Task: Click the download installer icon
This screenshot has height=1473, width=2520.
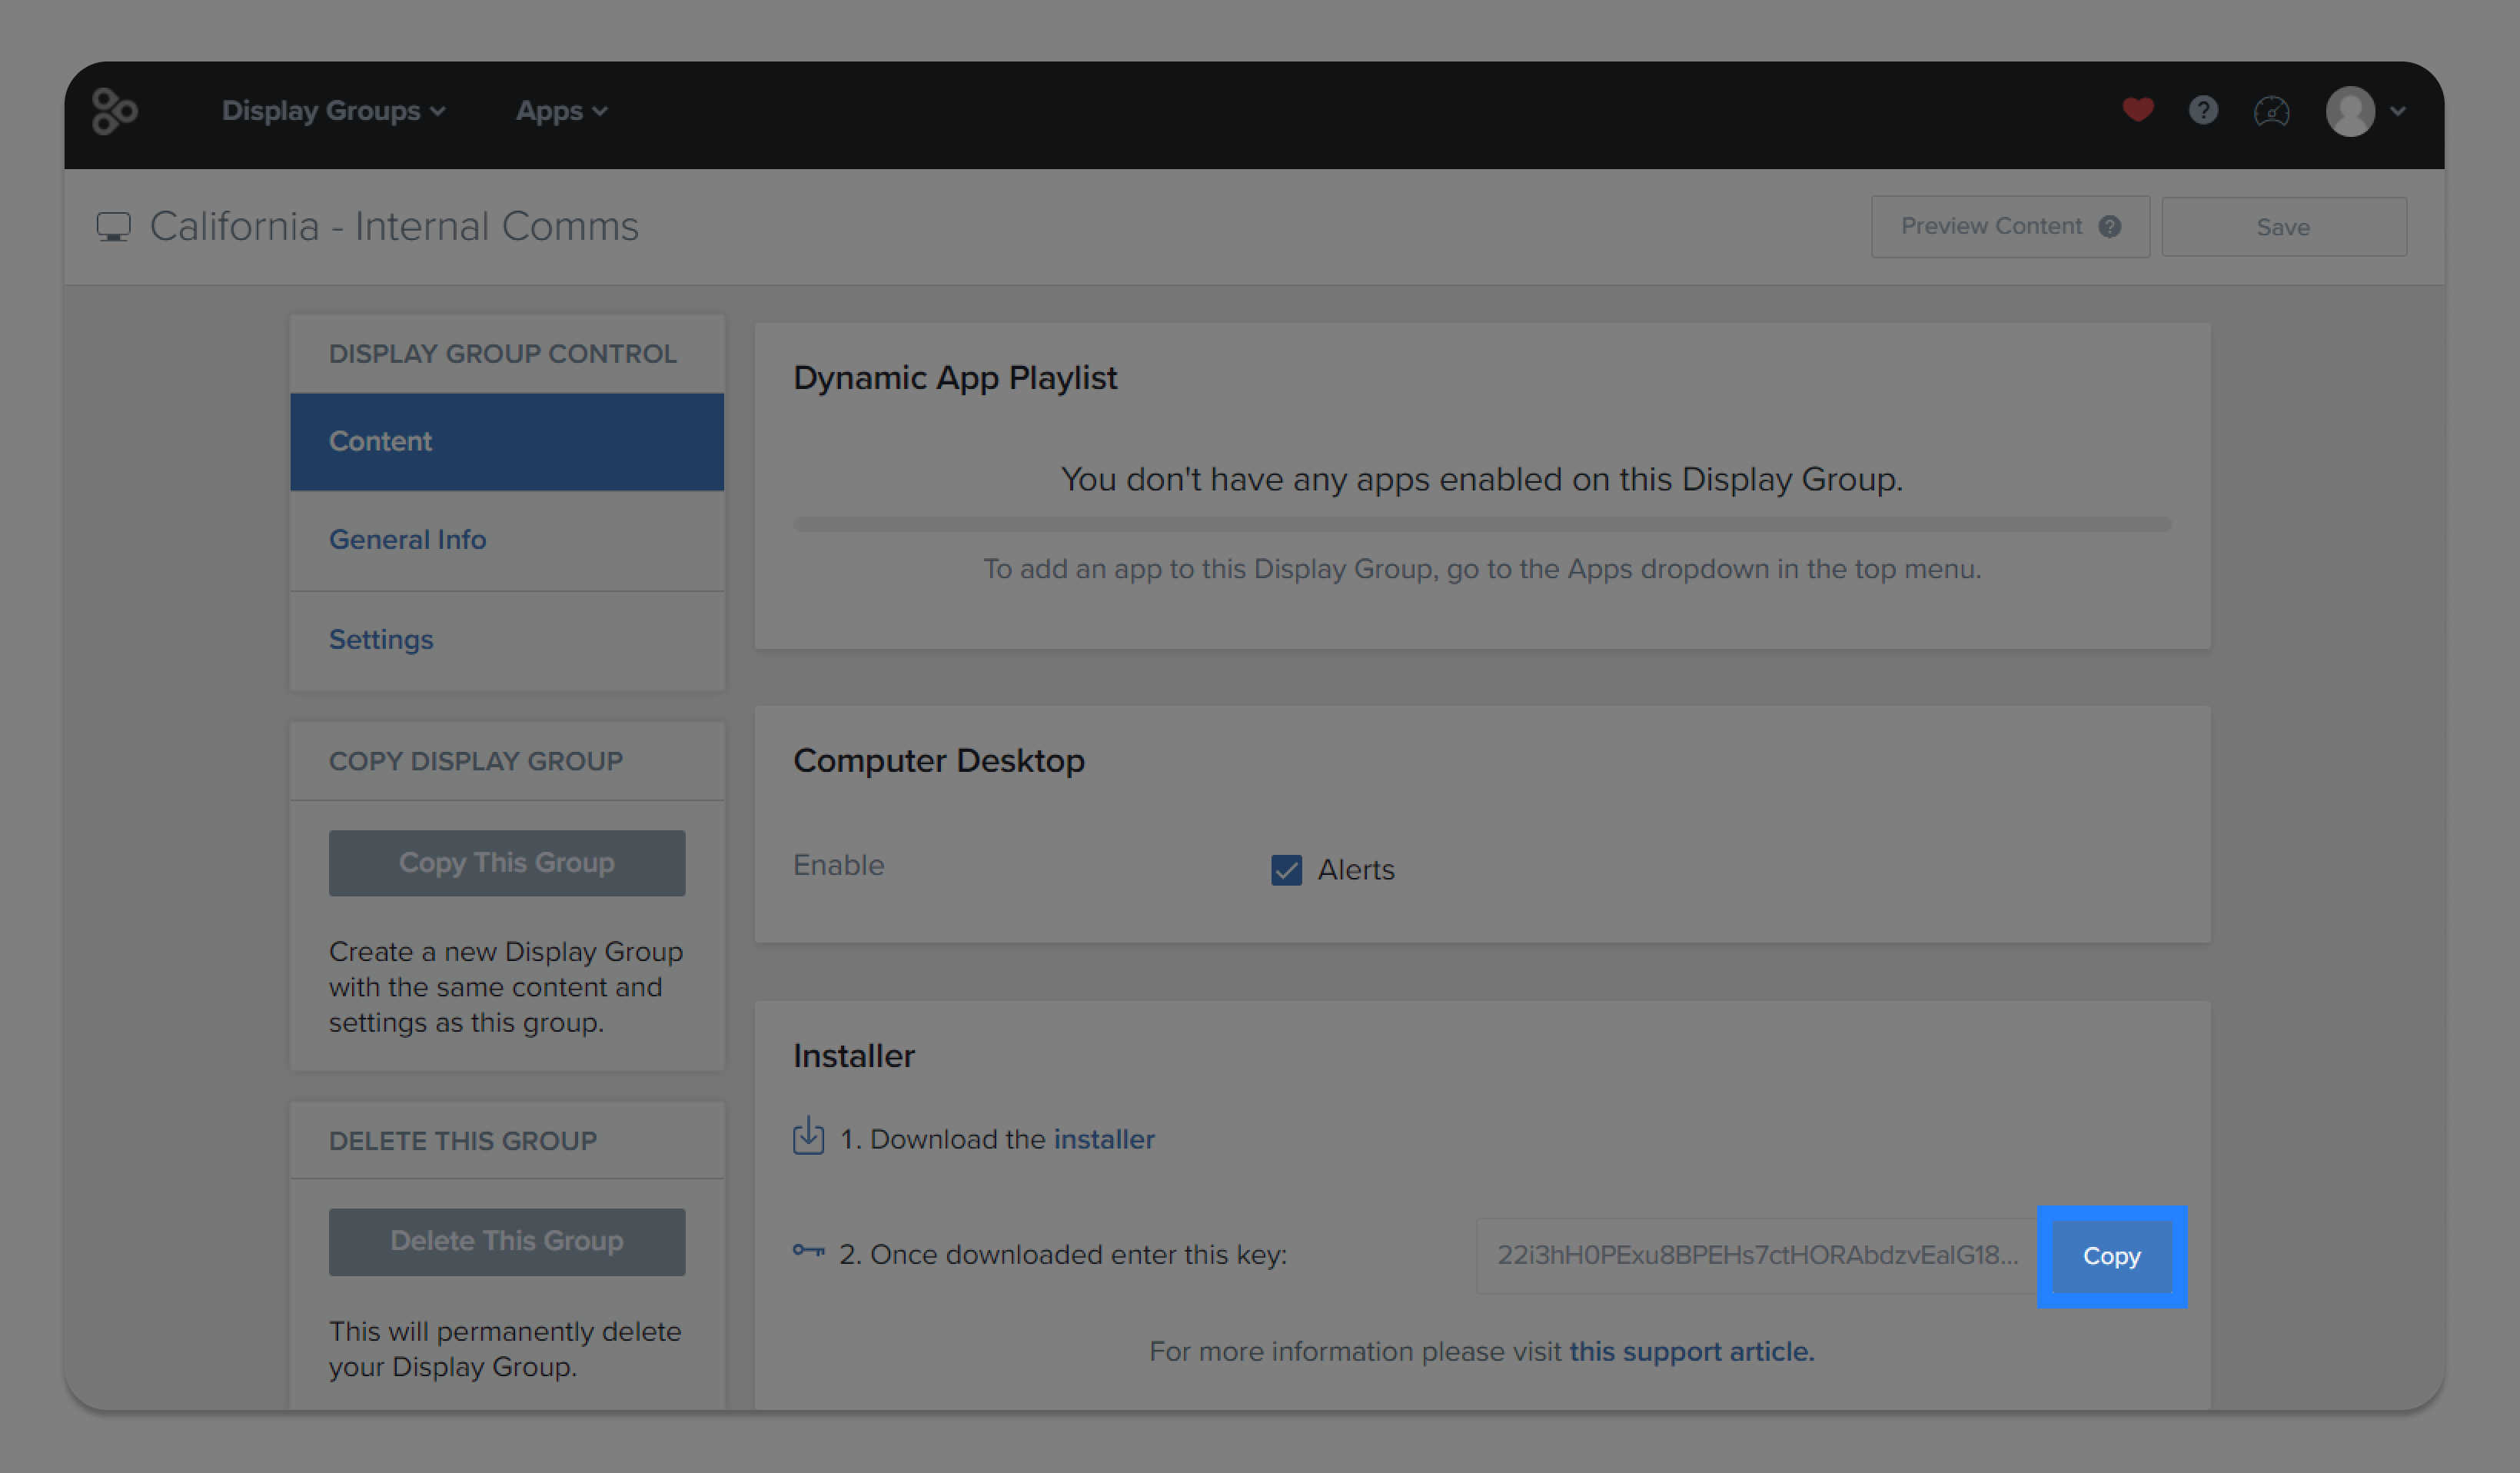Action: point(808,1137)
